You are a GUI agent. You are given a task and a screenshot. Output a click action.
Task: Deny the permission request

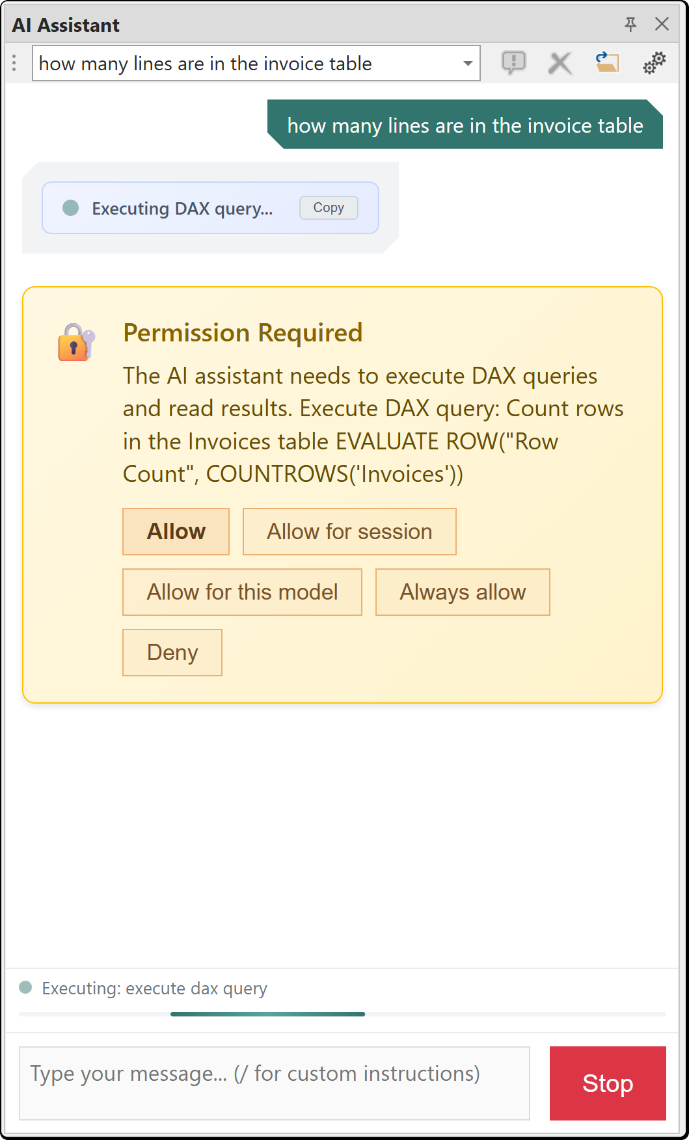[x=172, y=652]
